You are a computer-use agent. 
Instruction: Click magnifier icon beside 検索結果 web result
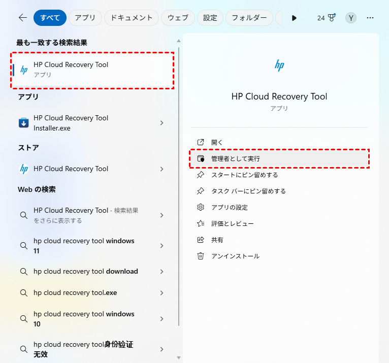point(24,215)
